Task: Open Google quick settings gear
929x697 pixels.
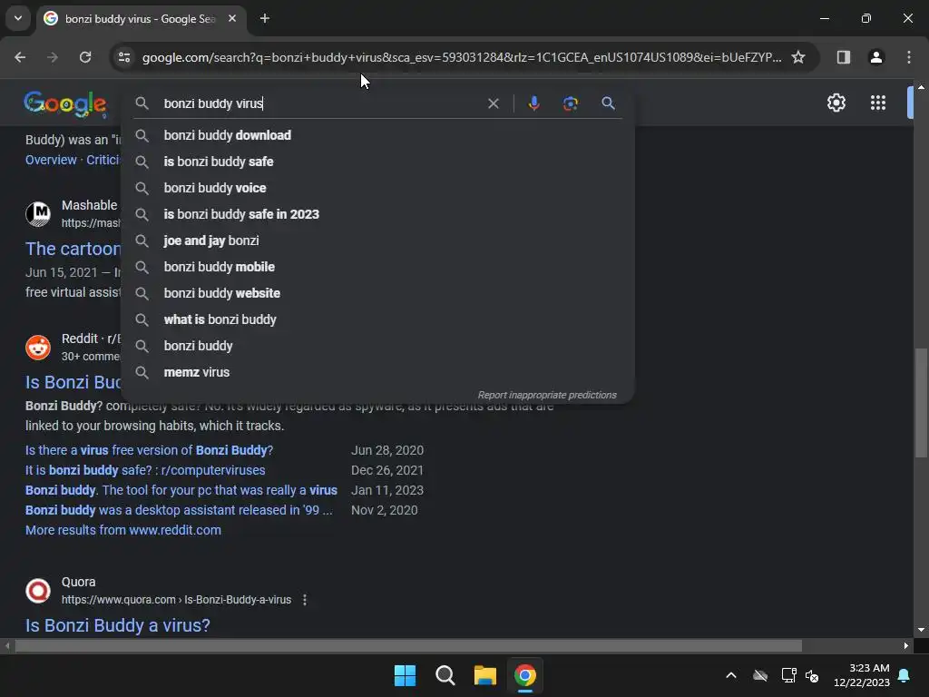Action: pyautogui.click(x=836, y=103)
